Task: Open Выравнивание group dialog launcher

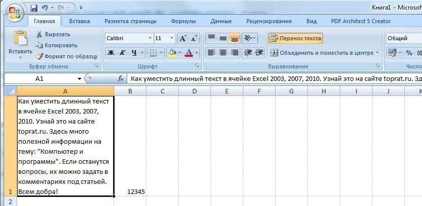Action: [378, 66]
